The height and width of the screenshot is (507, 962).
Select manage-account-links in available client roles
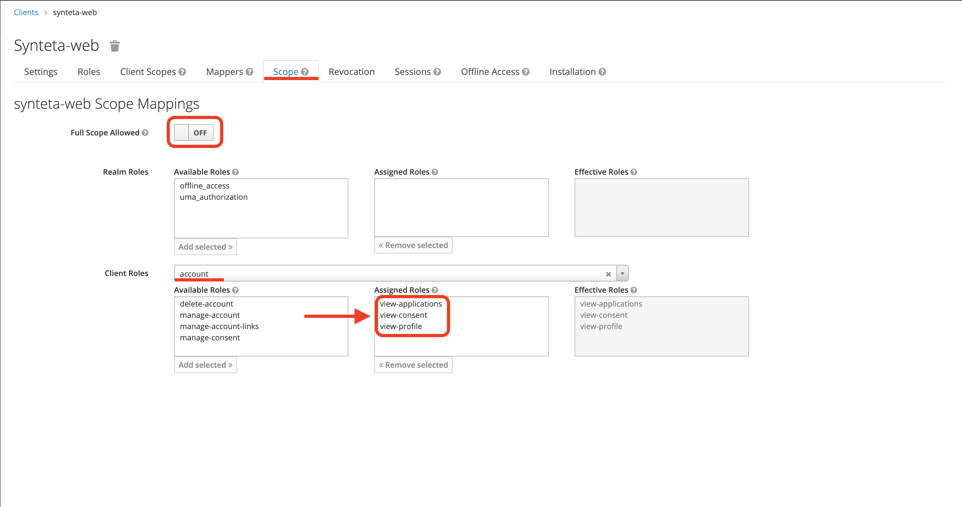pos(219,326)
